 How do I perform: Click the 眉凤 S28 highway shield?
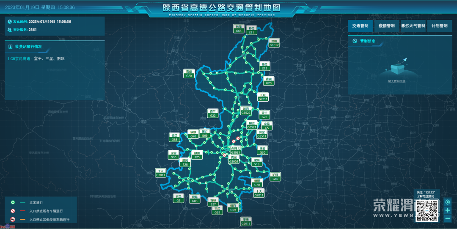pyautogui.click(x=185, y=163)
